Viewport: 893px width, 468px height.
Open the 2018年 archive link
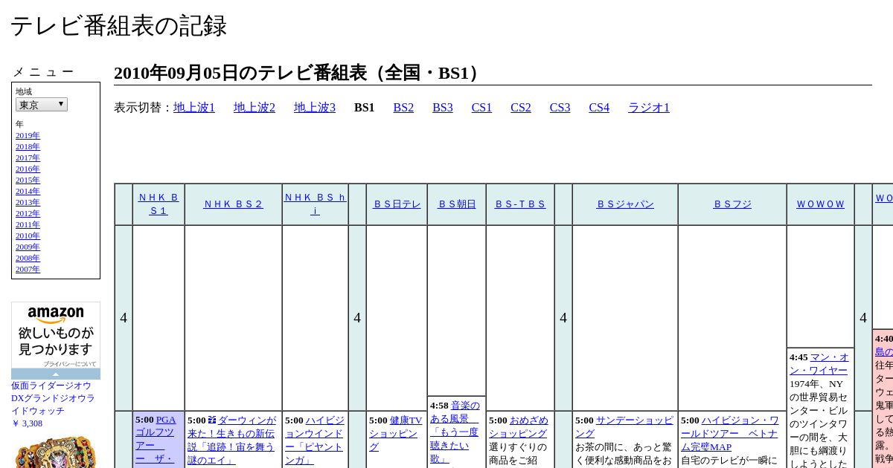click(x=28, y=147)
